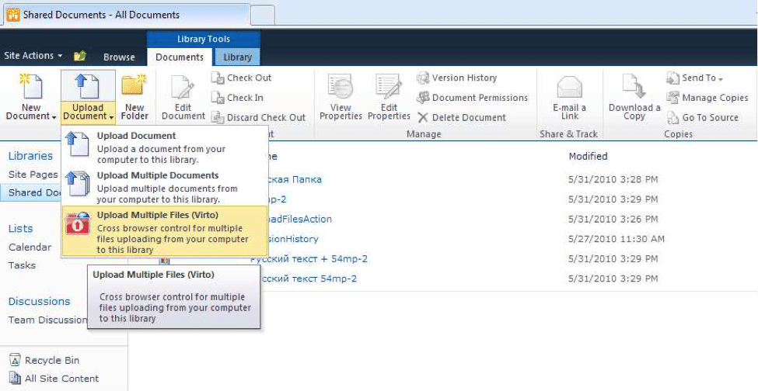Click the Manage Copies icon
Screen dimensions: 758x391
[x=673, y=98]
